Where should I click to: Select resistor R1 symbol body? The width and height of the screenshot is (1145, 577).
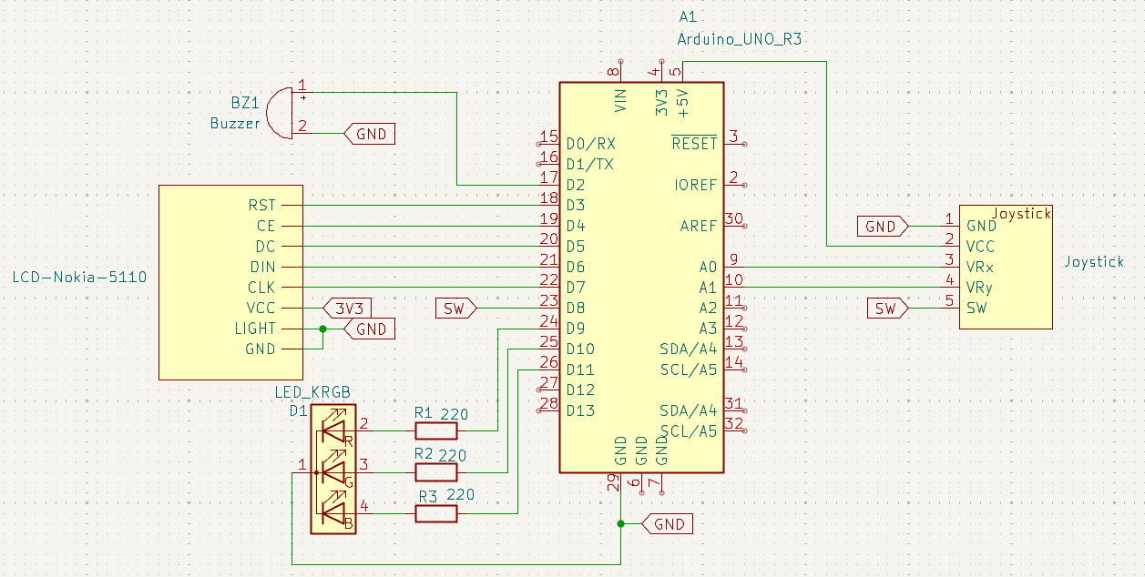(436, 430)
